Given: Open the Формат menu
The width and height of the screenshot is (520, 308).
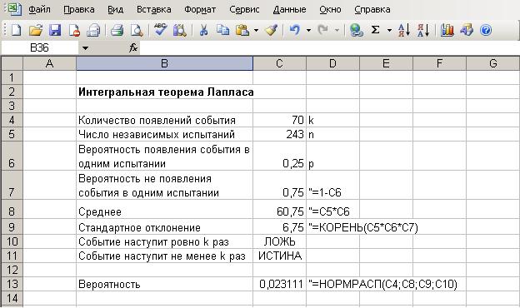Looking at the screenshot, I should tap(200, 9).
